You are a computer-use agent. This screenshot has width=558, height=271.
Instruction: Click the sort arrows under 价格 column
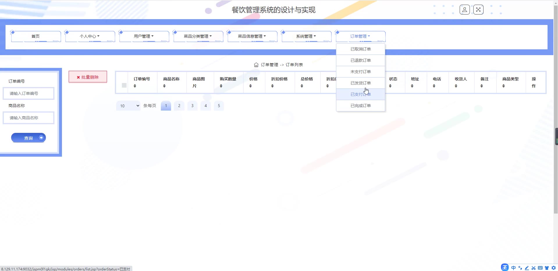click(250, 86)
